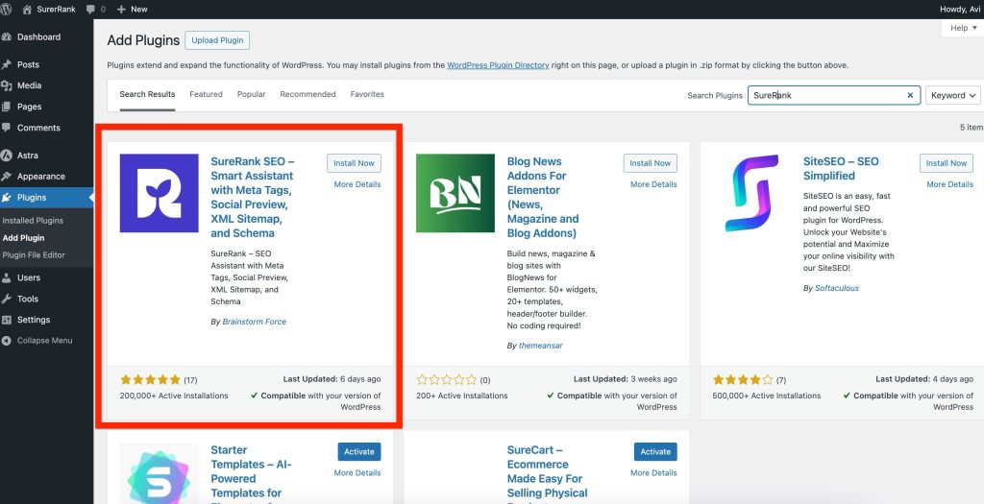Switch to the Favorites tab
Viewport: 984px width, 504px height.
[367, 94]
